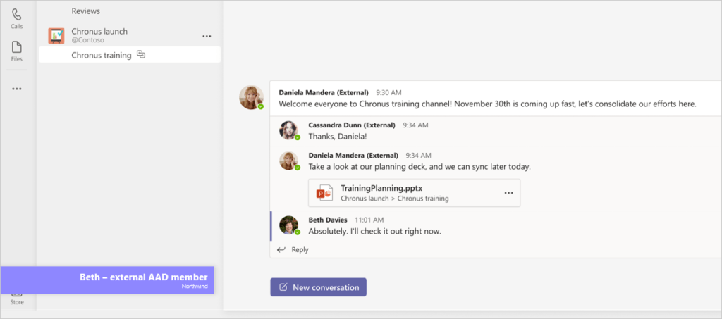The width and height of the screenshot is (722, 319).
Task: Open the Calls section in sidebar
Action: click(x=17, y=18)
